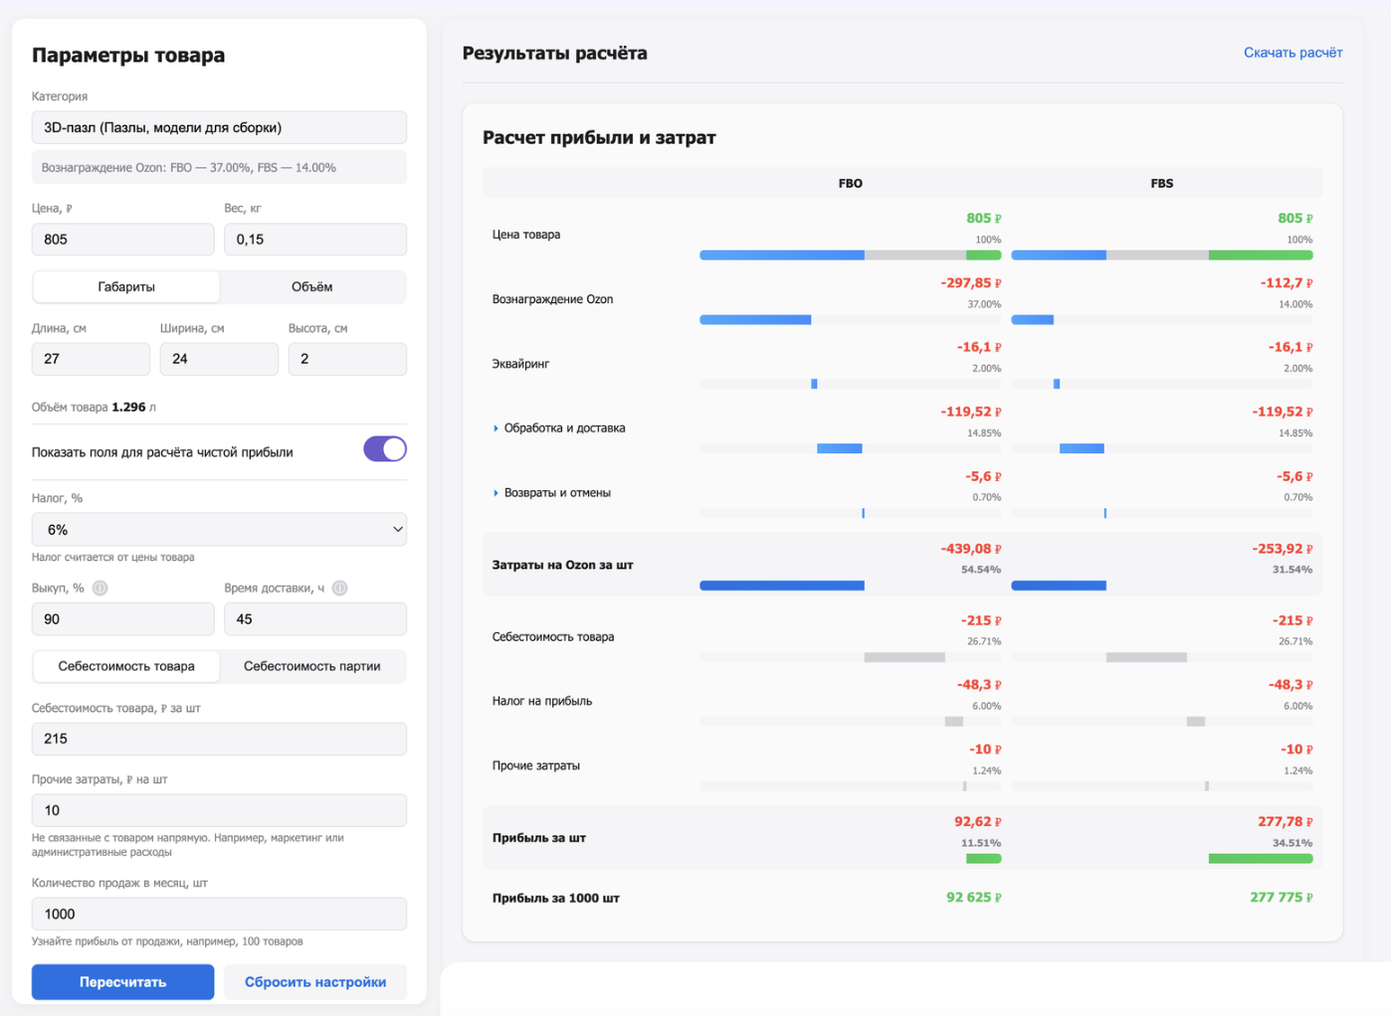Open the Категория selection field
The image size is (1391, 1016).
click(219, 127)
